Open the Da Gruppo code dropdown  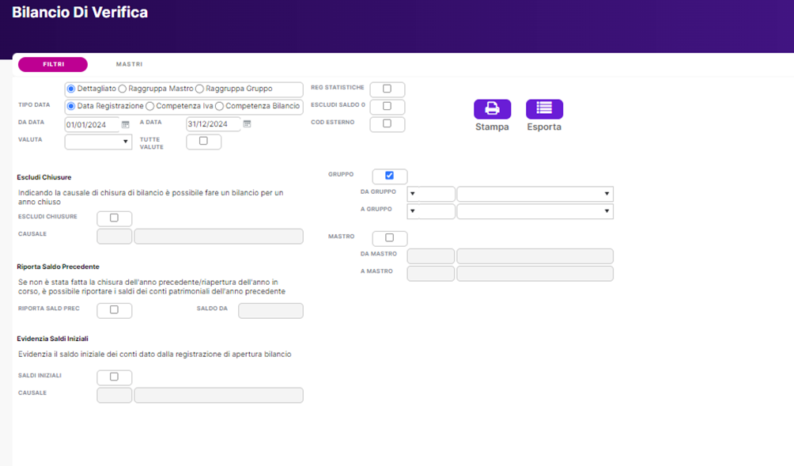click(x=431, y=194)
